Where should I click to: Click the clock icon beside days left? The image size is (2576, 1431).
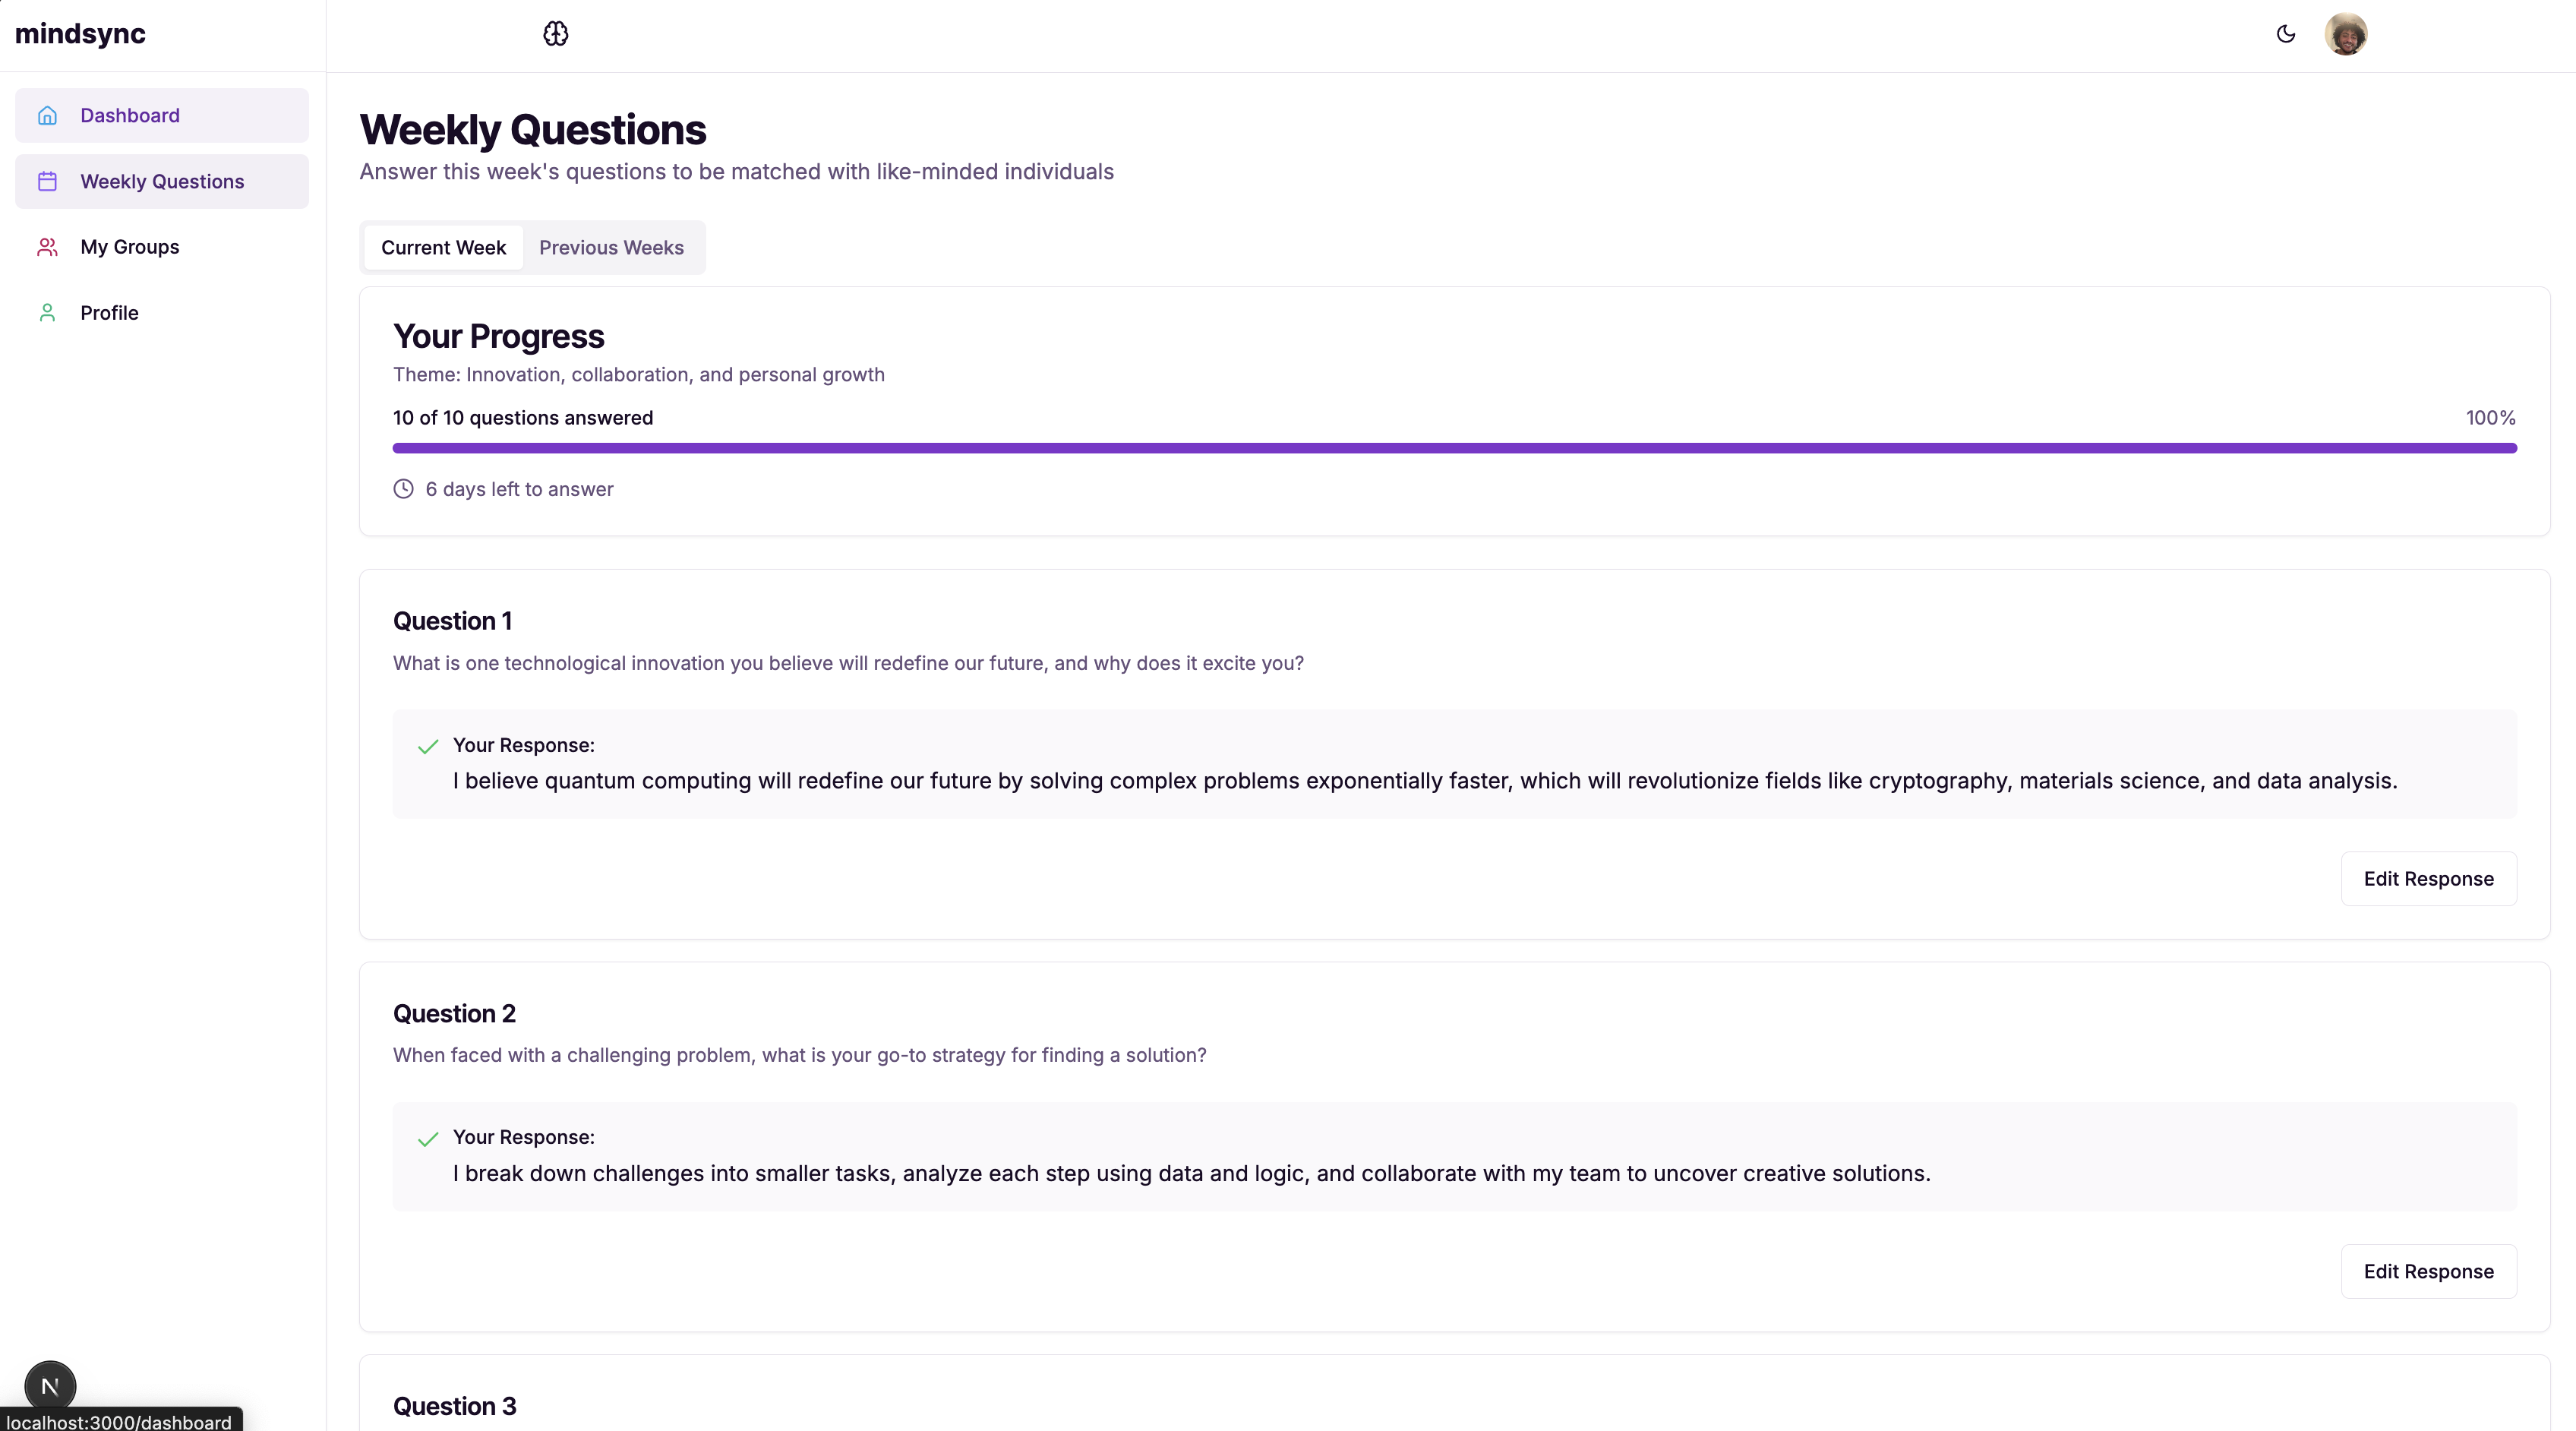click(403, 489)
